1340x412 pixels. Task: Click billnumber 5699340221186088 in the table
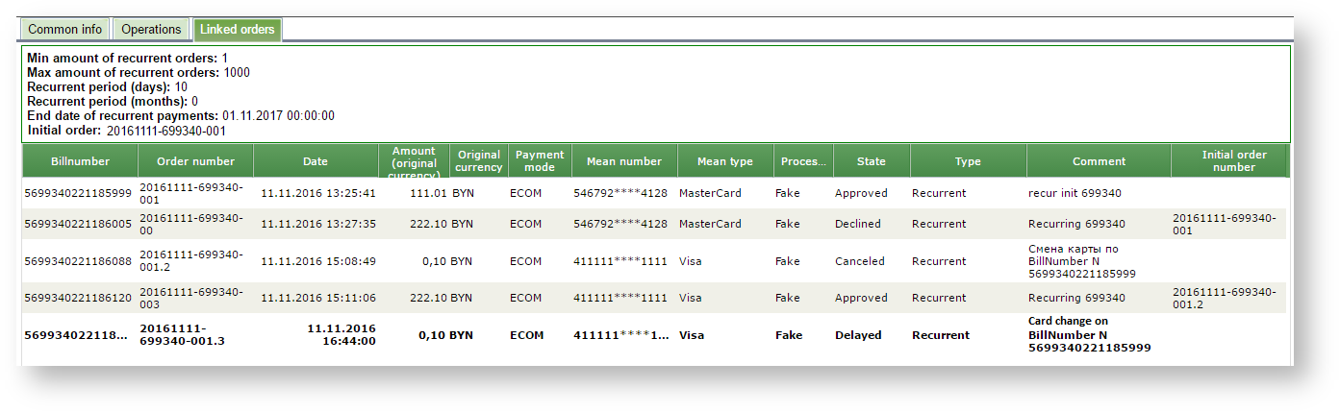[78, 261]
